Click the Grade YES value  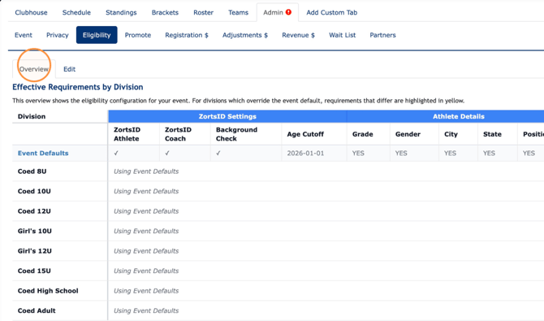358,154
